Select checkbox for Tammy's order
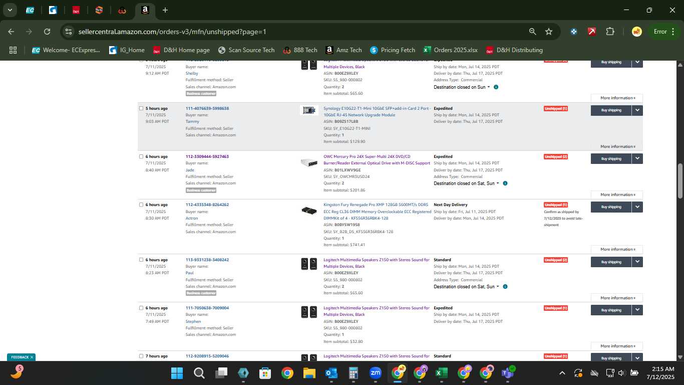 click(141, 108)
